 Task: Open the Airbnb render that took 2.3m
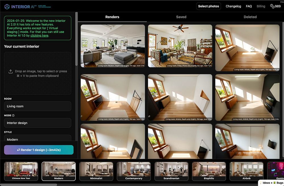pyautogui.click(x=113, y=98)
